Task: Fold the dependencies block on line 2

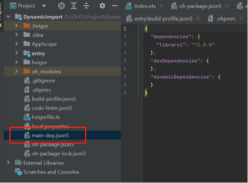Action: [x=142, y=37]
